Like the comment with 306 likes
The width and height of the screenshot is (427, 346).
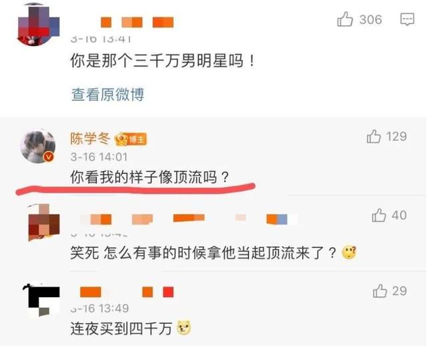(345, 19)
